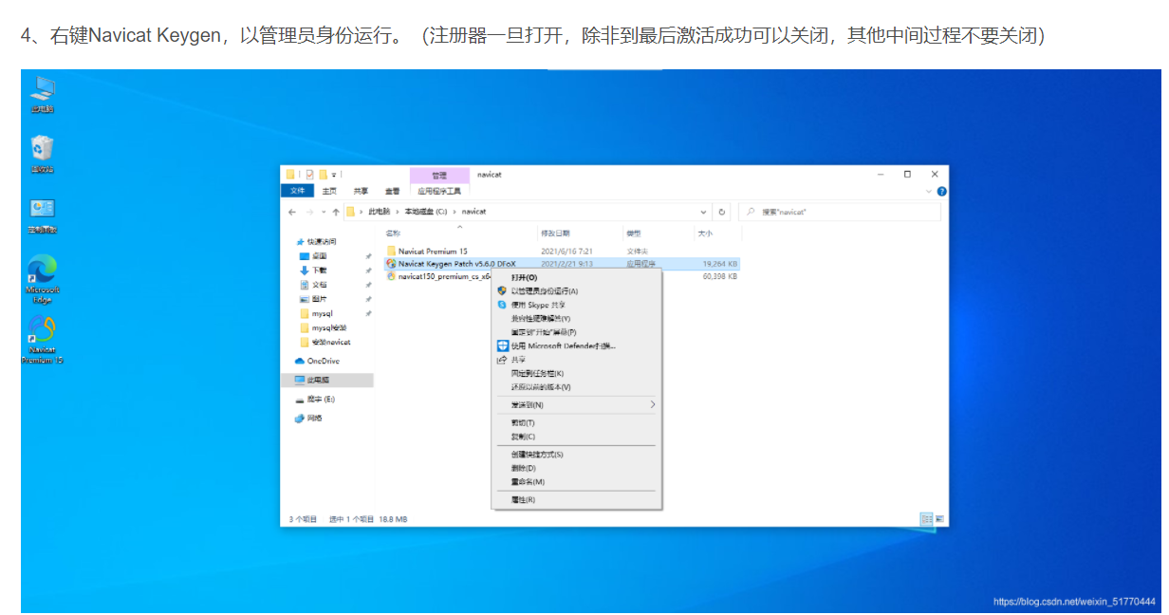The height and width of the screenshot is (615, 1169).
Task: Sort files by Type column header
Action: click(633, 233)
